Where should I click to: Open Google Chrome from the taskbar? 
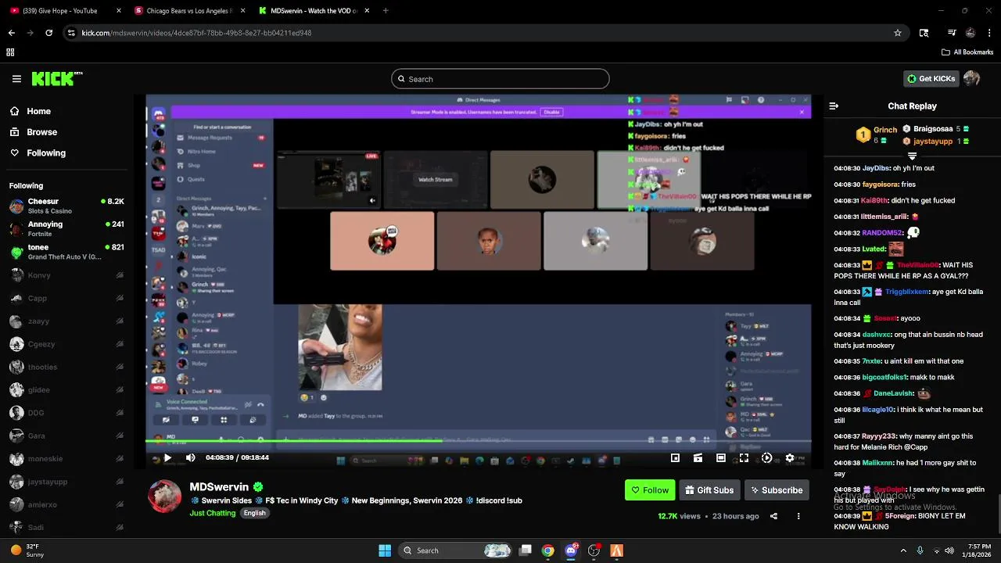(548, 550)
